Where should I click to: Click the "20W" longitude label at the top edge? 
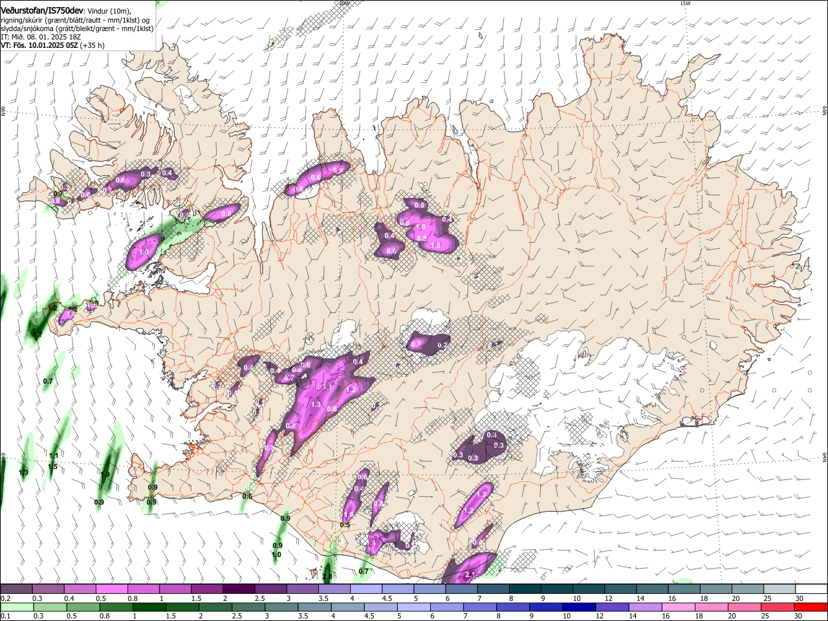[343, 3]
